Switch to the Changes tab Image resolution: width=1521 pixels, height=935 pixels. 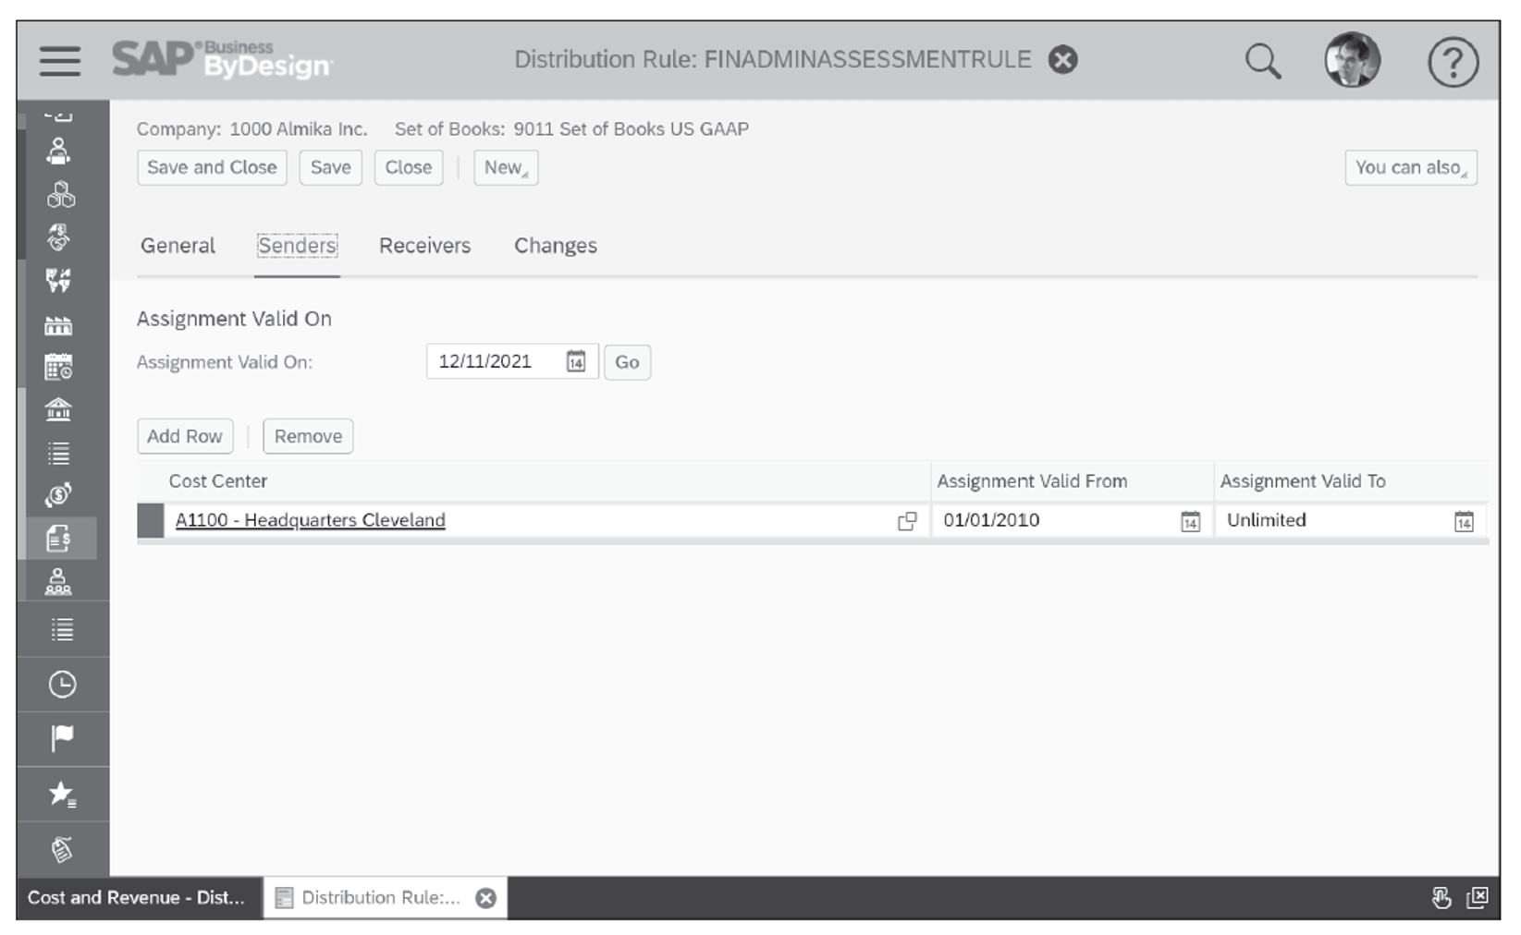coord(555,246)
